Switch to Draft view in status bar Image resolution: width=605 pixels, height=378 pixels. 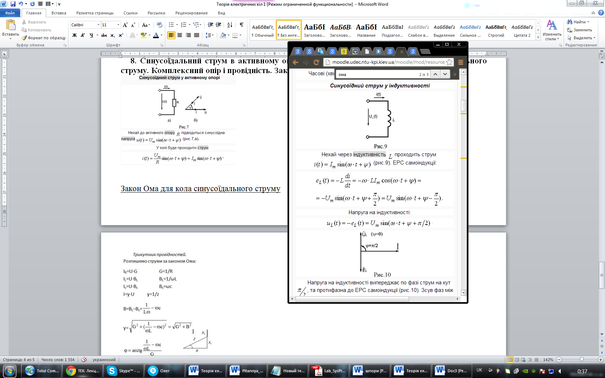click(537, 360)
